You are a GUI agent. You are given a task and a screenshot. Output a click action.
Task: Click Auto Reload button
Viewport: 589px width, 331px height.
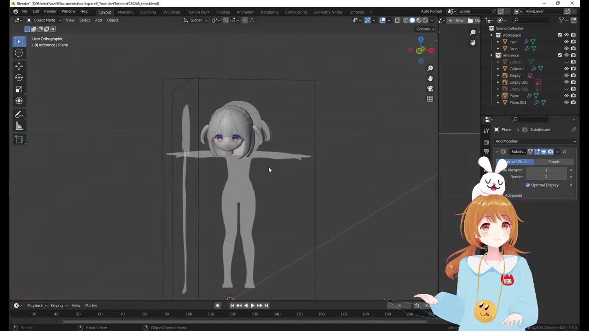point(431,11)
